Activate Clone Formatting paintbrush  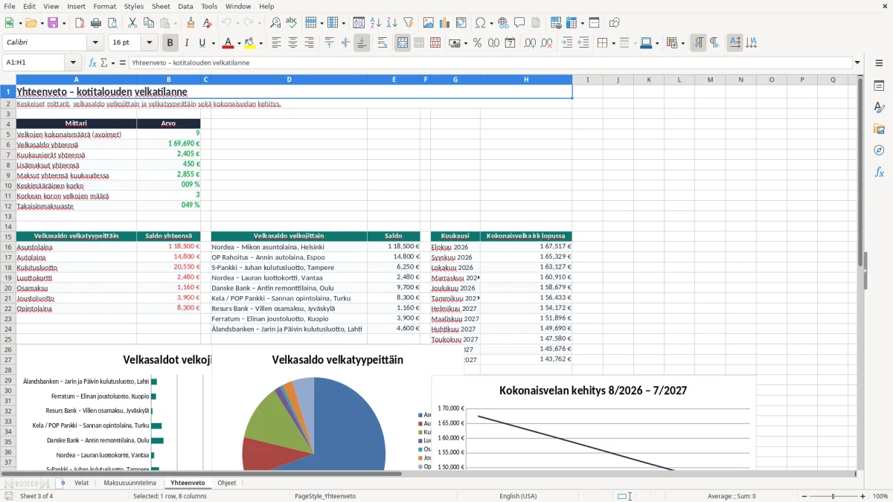click(191, 23)
